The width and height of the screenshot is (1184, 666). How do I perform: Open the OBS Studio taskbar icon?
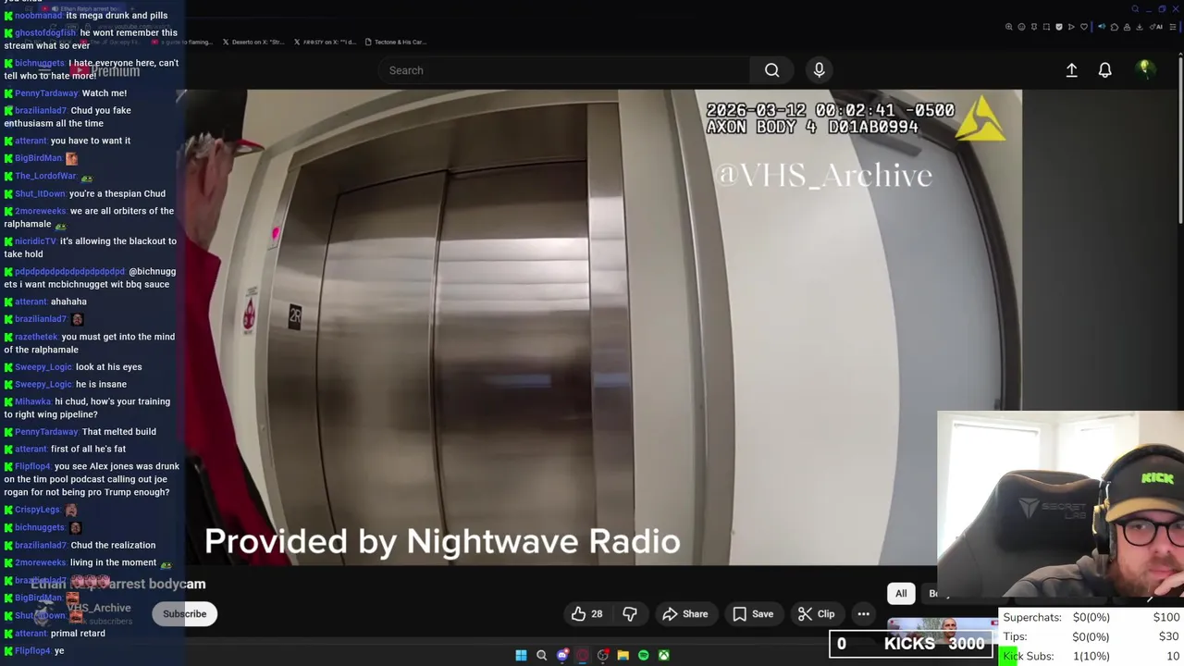602,655
